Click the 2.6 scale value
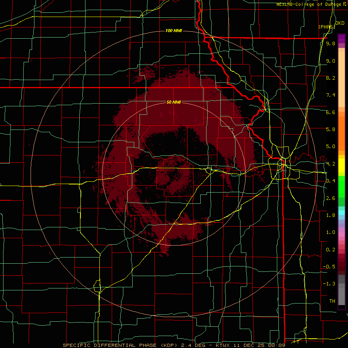The image size is (348, 348). coord(331,198)
